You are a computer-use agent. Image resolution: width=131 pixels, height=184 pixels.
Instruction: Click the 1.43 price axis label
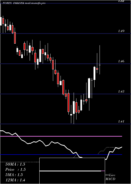[121, 91]
